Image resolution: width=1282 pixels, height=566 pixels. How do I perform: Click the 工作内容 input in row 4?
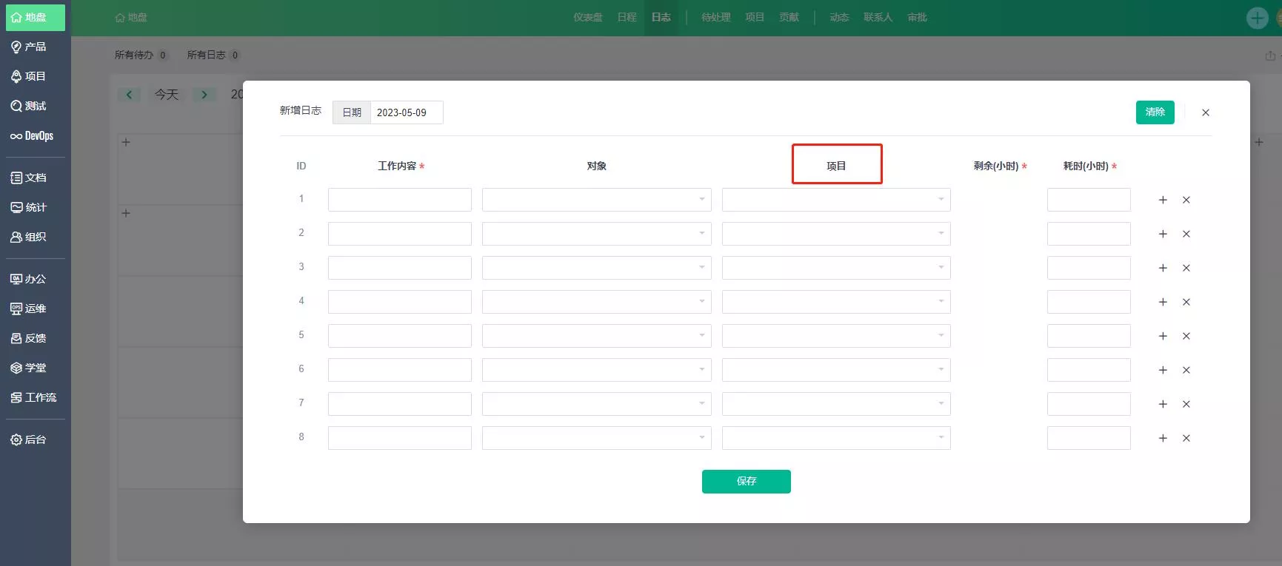point(400,302)
